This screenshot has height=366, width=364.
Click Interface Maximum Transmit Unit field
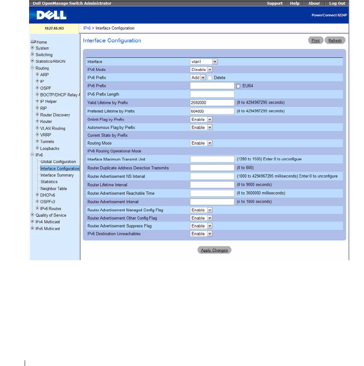[x=212, y=159]
